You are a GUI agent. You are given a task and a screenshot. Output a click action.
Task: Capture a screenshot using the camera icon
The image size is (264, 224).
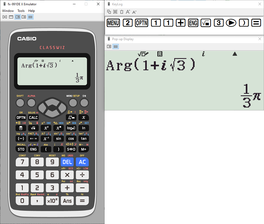click(24, 17)
